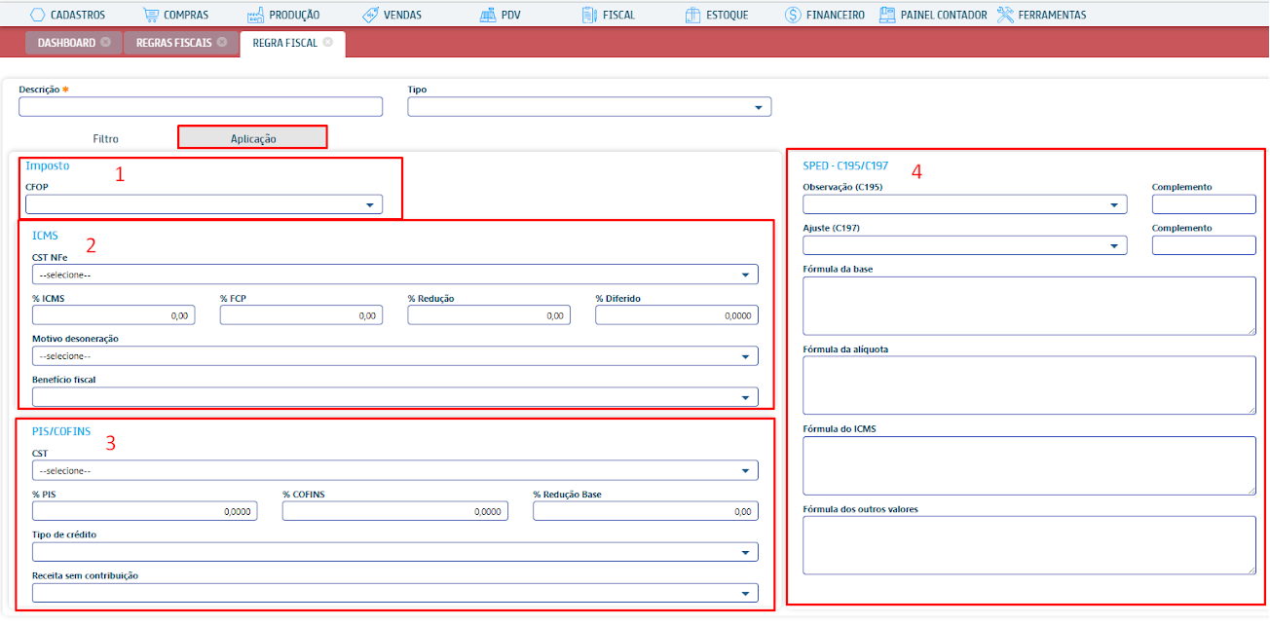Click the Financeiro dollar sign icon

pyautogui.click(x=793, y=15)
